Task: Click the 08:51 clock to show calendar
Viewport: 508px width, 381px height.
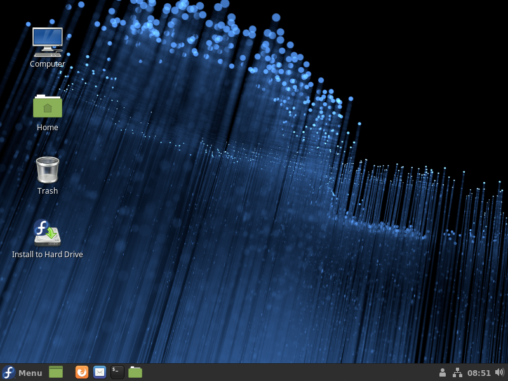Action: 479,373
